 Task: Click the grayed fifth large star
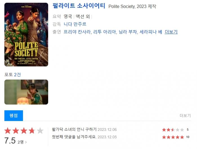click(x=40, y=131)
